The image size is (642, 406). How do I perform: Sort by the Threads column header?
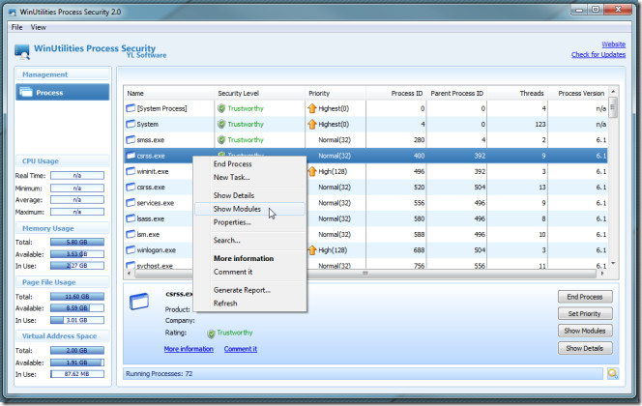coord(517,94)
